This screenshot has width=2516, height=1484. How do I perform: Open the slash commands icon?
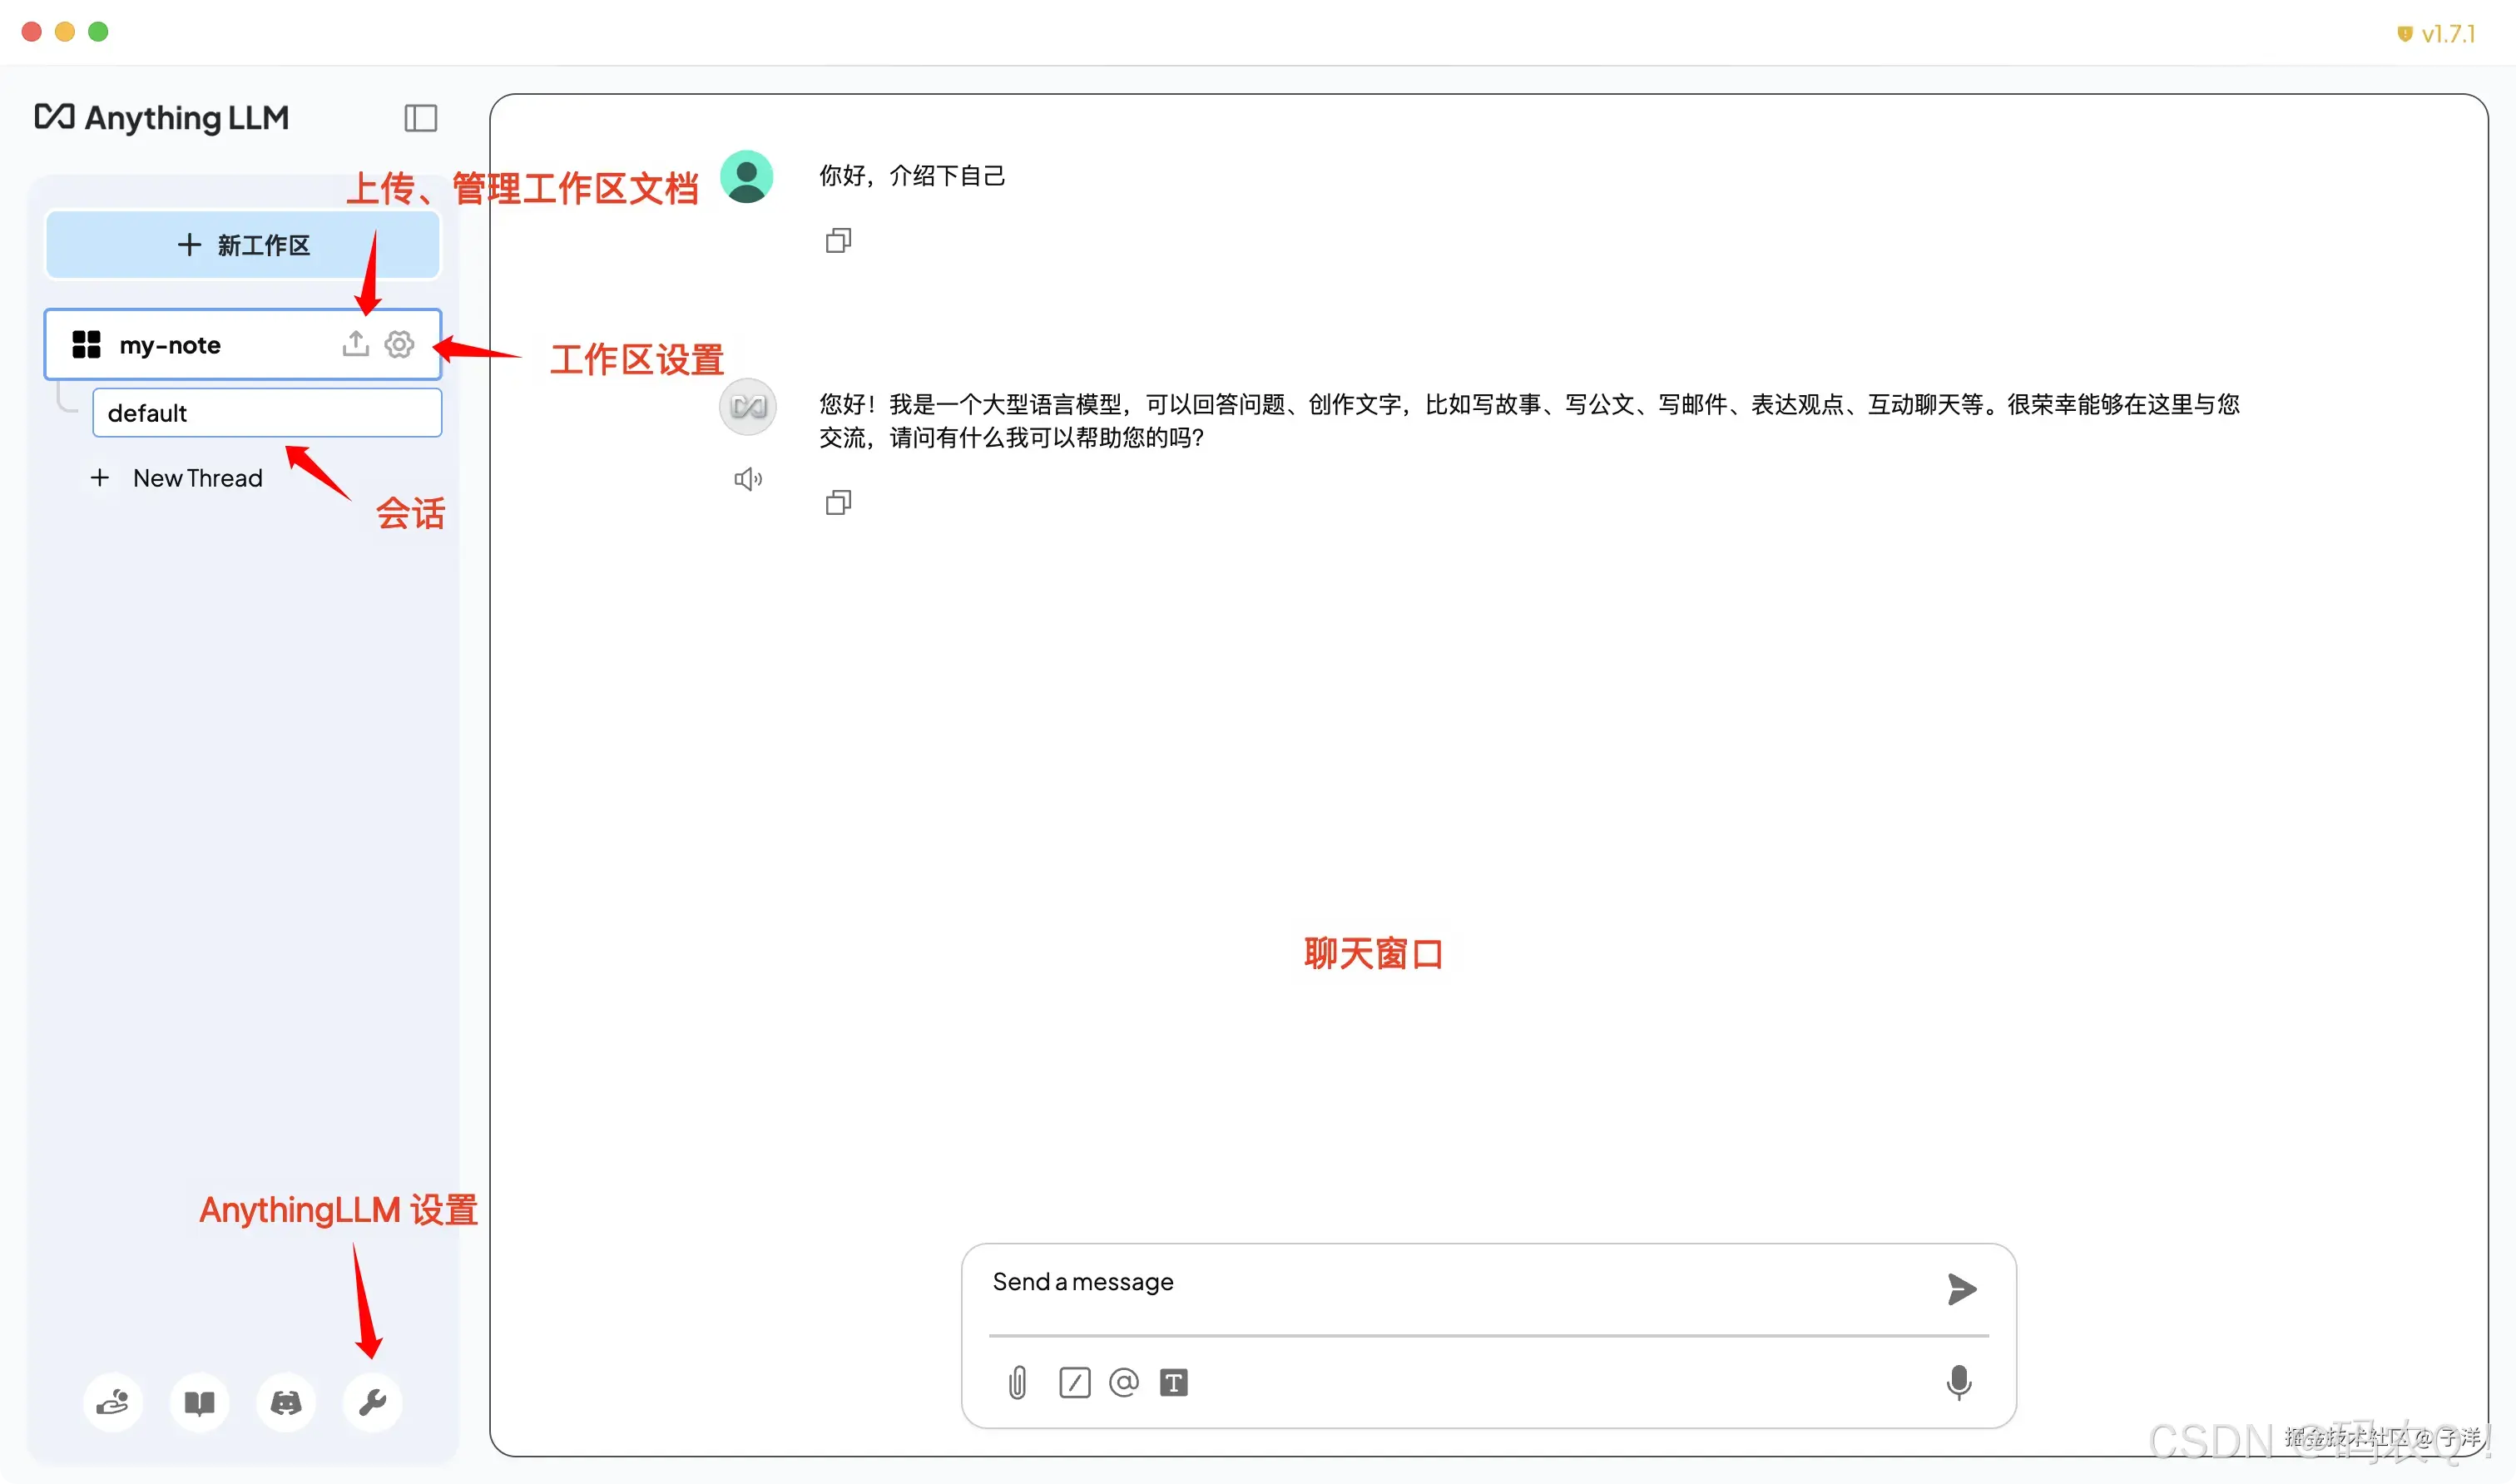coord(1074,1383)
